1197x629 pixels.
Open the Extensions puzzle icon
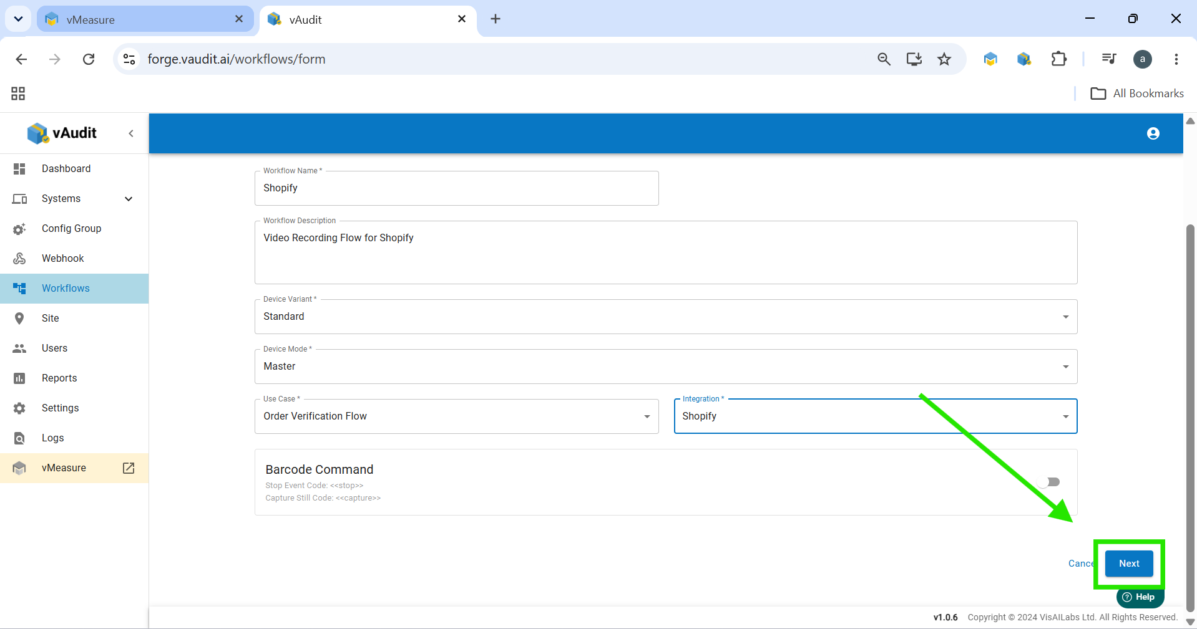[1058, 59]
